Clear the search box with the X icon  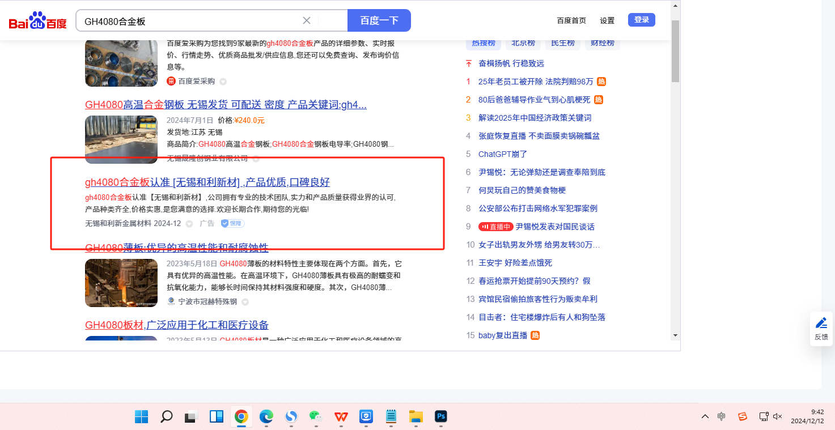(307, 21)
